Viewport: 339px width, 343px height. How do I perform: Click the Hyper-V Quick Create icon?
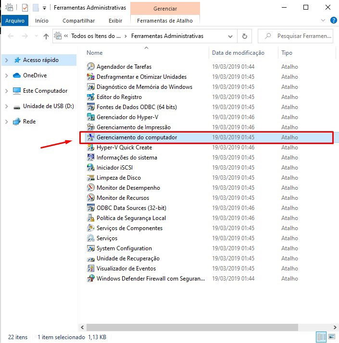pos(91,147)
